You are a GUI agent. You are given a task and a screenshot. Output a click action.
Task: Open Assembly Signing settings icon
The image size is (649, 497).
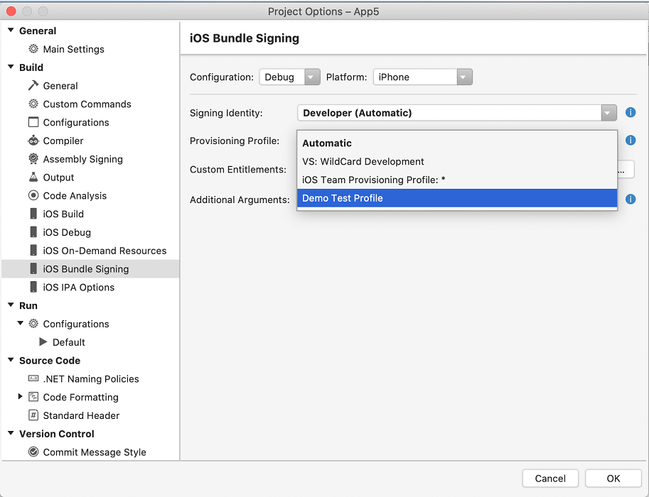pos(32,159)
